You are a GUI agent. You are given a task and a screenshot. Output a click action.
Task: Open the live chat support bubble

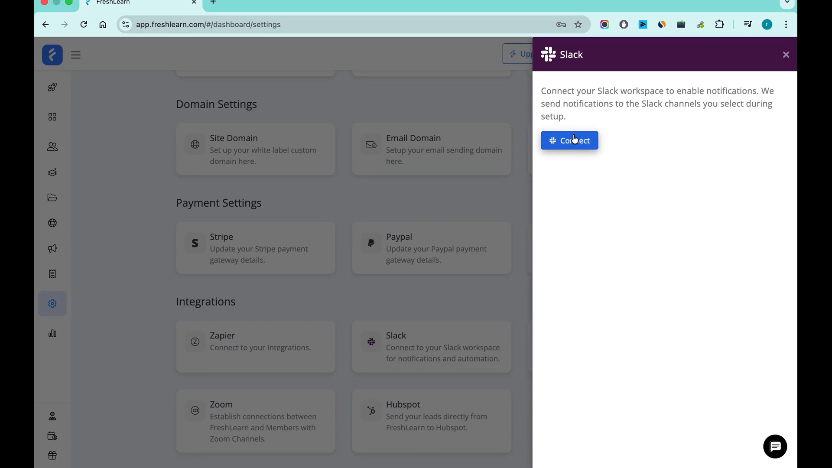[x=775, y=446]
